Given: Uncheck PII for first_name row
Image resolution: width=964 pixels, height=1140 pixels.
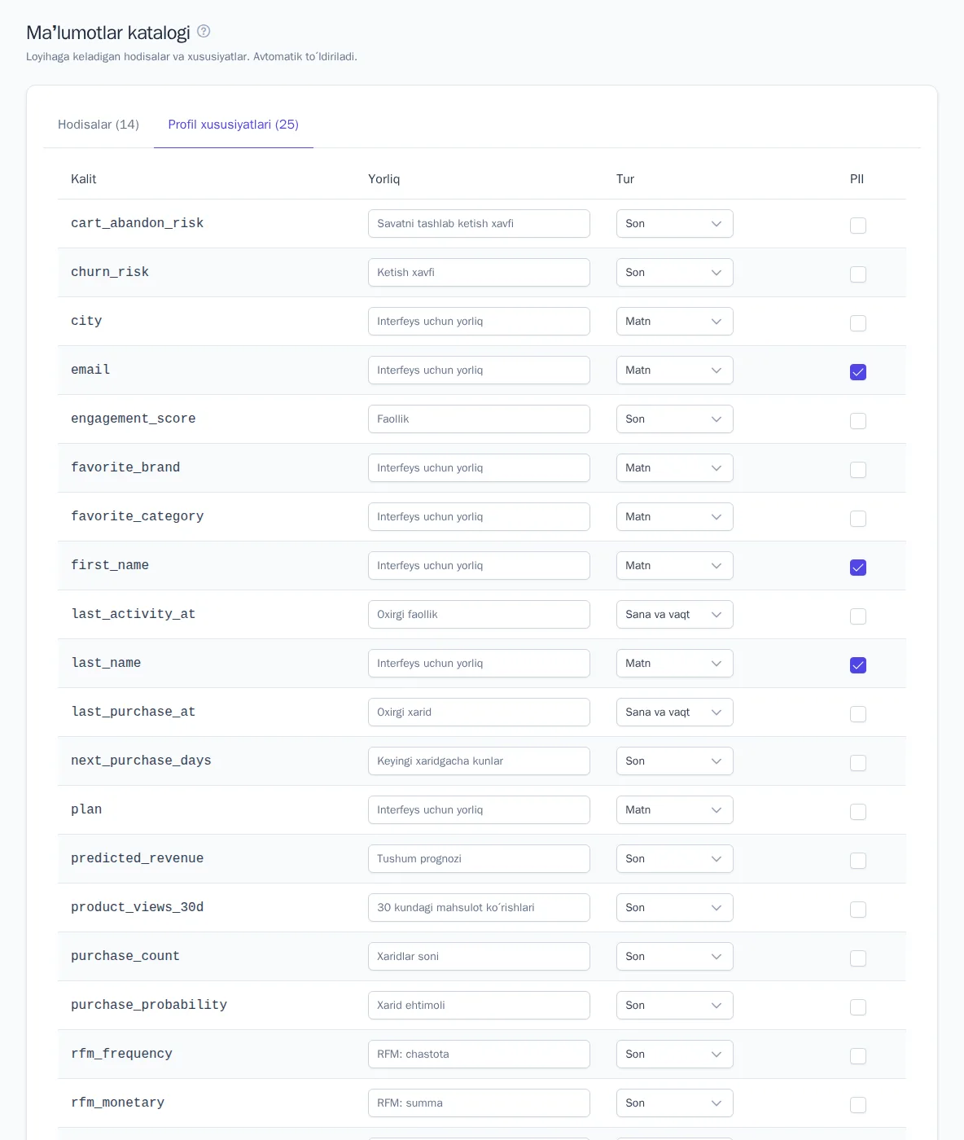Looking at the screenshot, I should pyautogui.click(x=858, y=568).
